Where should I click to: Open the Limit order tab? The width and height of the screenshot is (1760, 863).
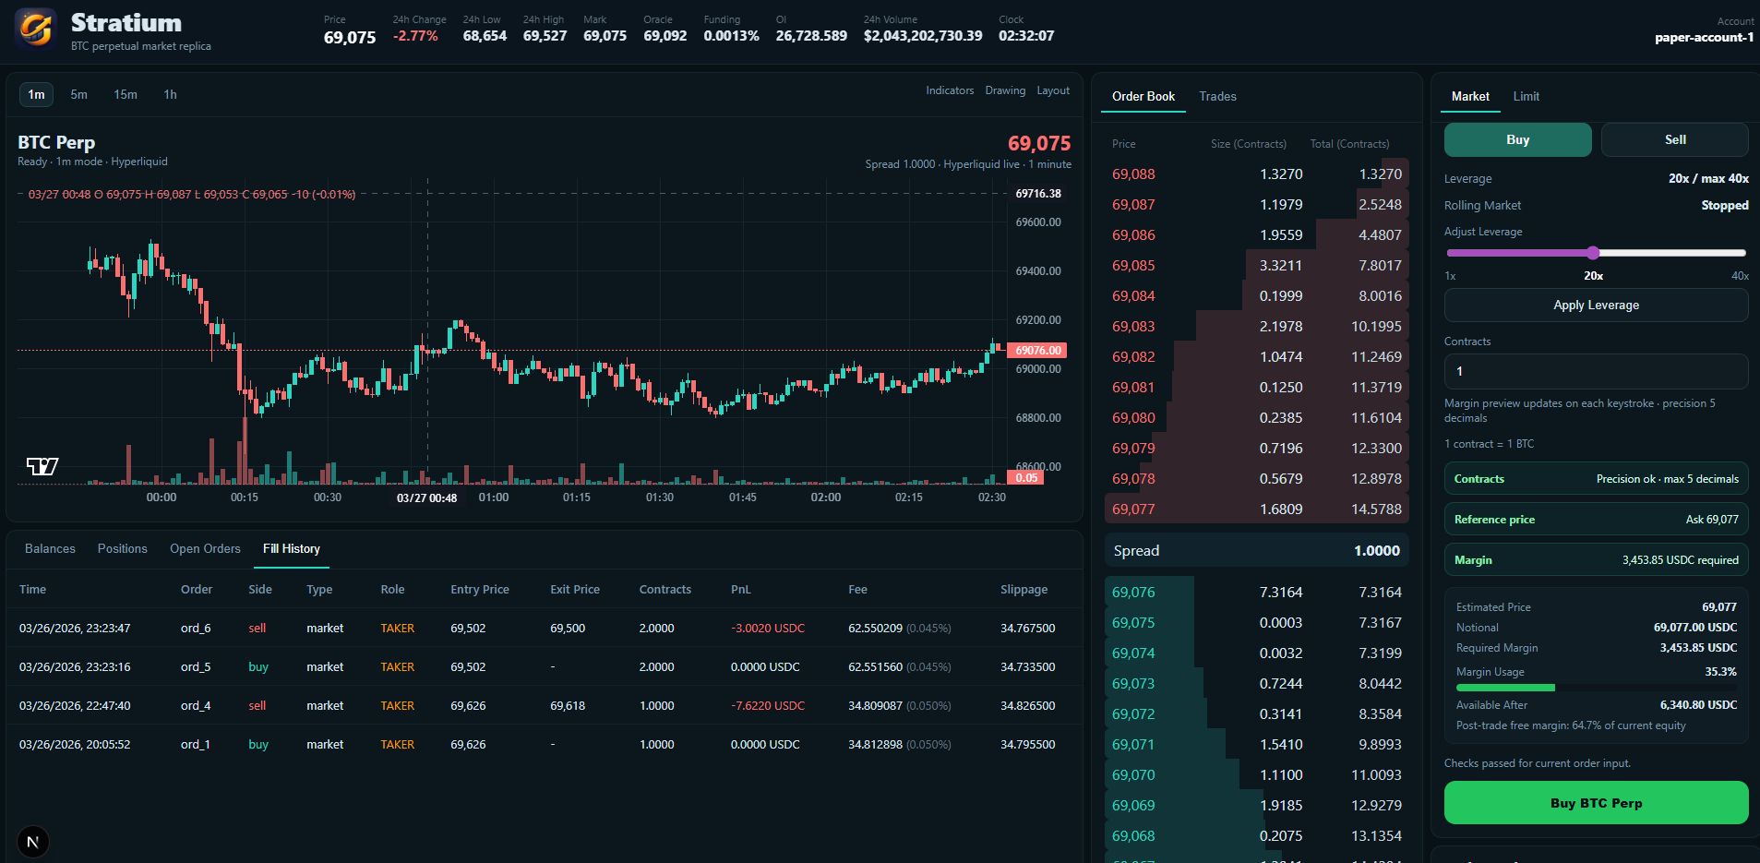pos(1526,96)
